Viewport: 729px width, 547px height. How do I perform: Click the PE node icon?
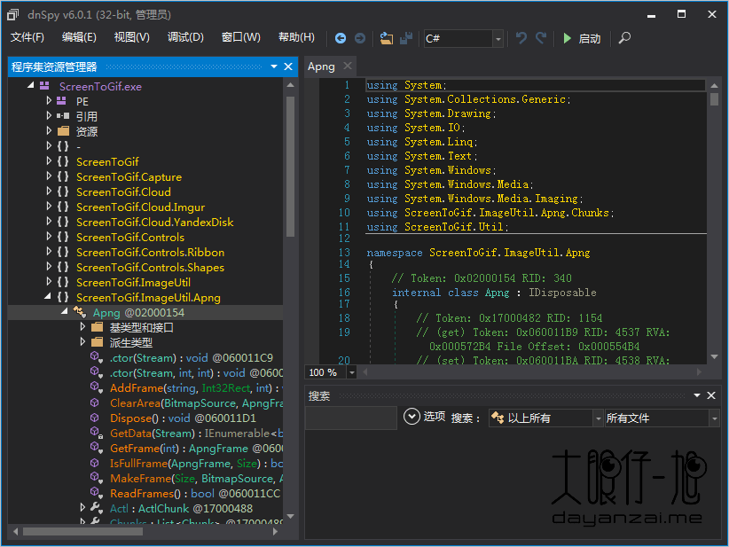61,100
